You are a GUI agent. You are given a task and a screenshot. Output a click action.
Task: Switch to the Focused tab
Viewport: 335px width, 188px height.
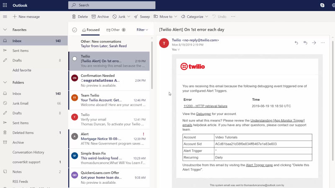pyautogui.click(x=91, y=30)
